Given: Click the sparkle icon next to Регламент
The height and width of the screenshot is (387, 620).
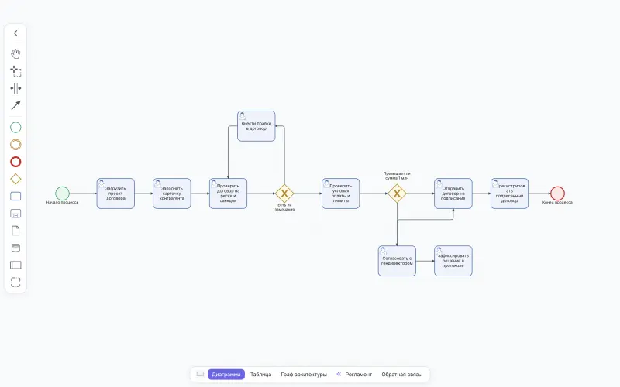Looking at the screenshot, I should pos(339,374).
